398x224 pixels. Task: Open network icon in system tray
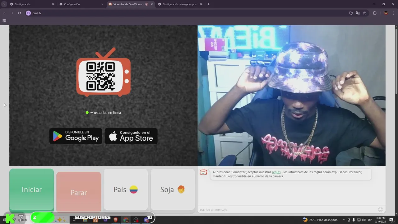click(x=359, y=220)
